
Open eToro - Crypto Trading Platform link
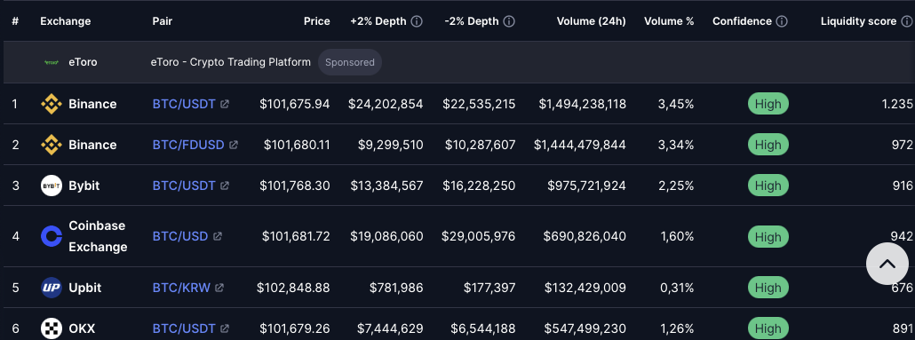[230, 62]
